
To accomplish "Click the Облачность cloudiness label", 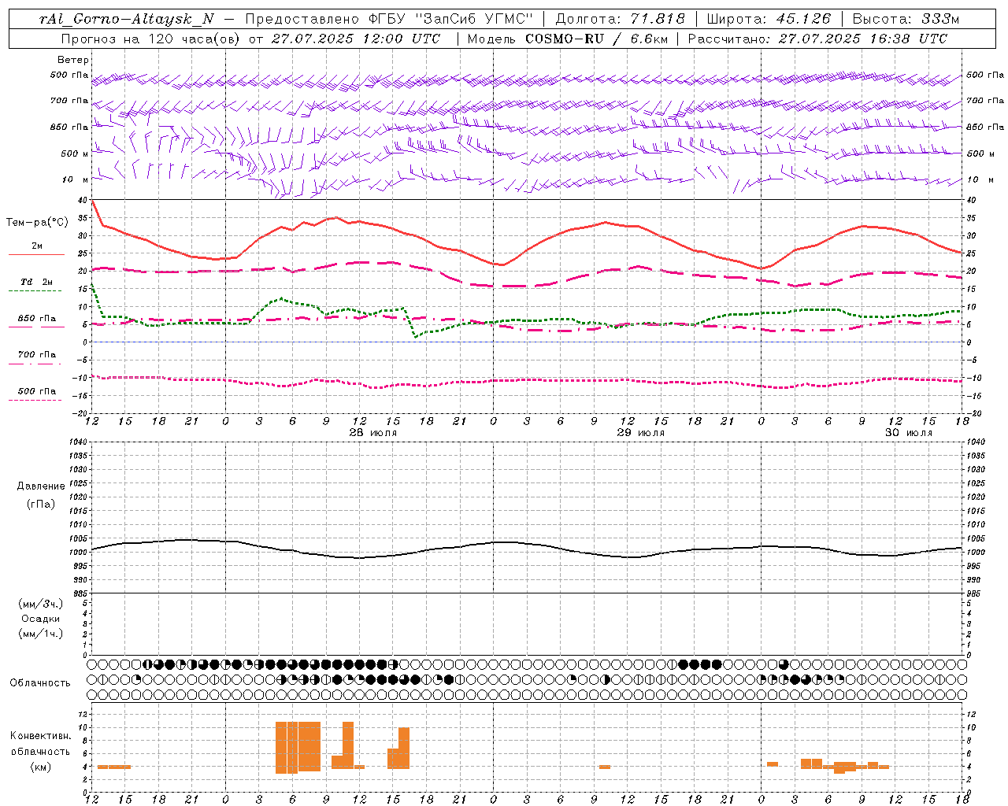I will pyautogui.click(x=40, y=683).
